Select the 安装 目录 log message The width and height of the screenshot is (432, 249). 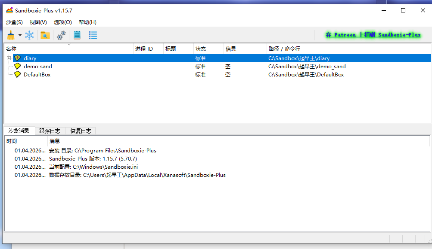(103, 150)
